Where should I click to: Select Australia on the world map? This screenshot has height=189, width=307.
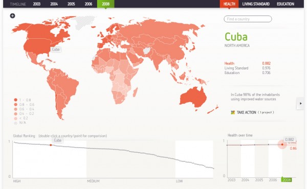(193, 98)
